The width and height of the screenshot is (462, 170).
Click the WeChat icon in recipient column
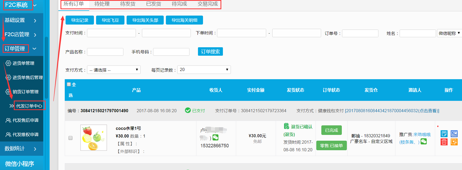[215, 138]
